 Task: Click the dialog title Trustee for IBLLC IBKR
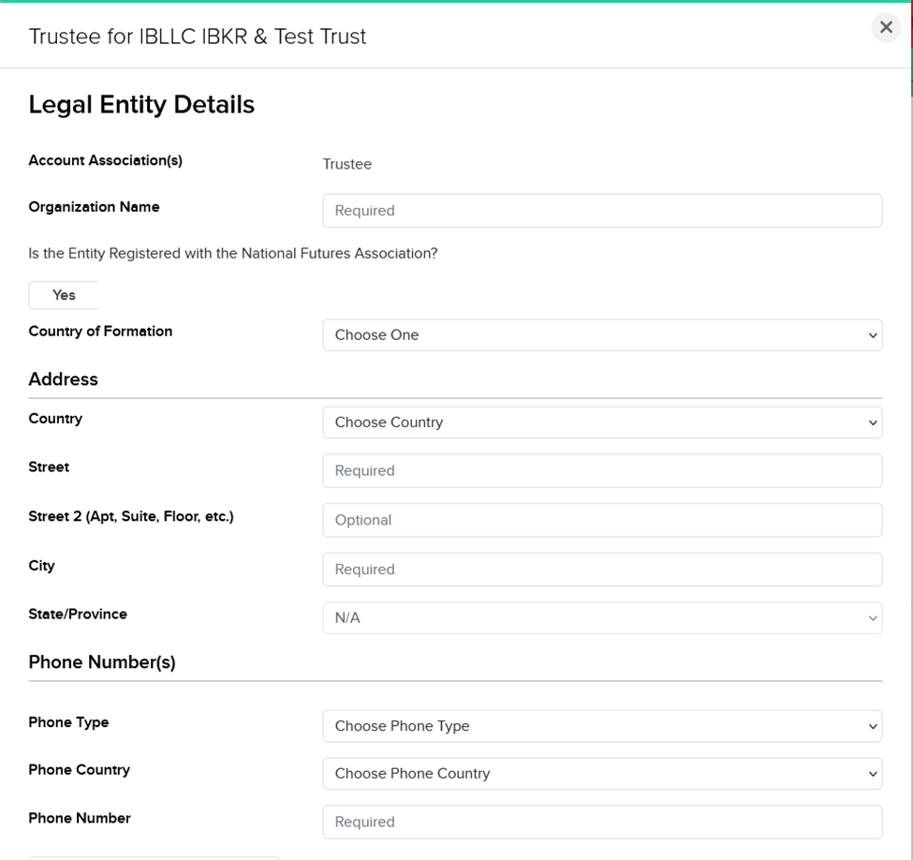[198, 37]
